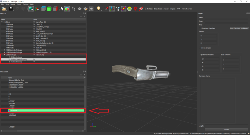Enable the Invert Rotation checkbox
The image size is (250, 135).
[x=200, y=48]
